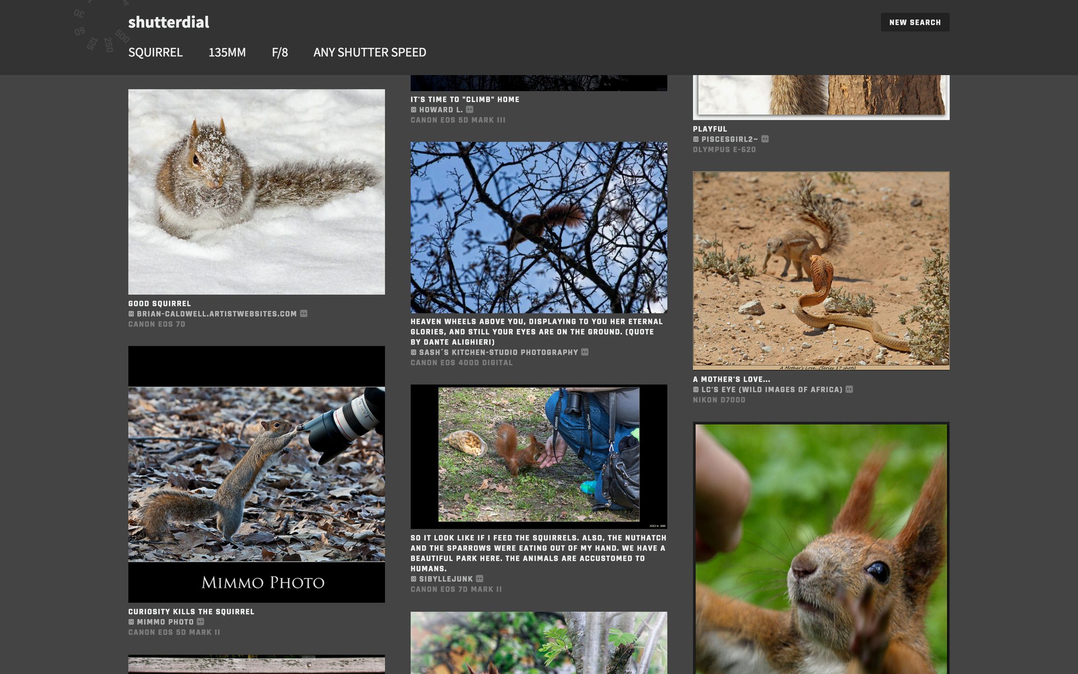Open the snowy Good Squirrel photo
Viewport: 1078px width, 674px height.
(256, 192)
